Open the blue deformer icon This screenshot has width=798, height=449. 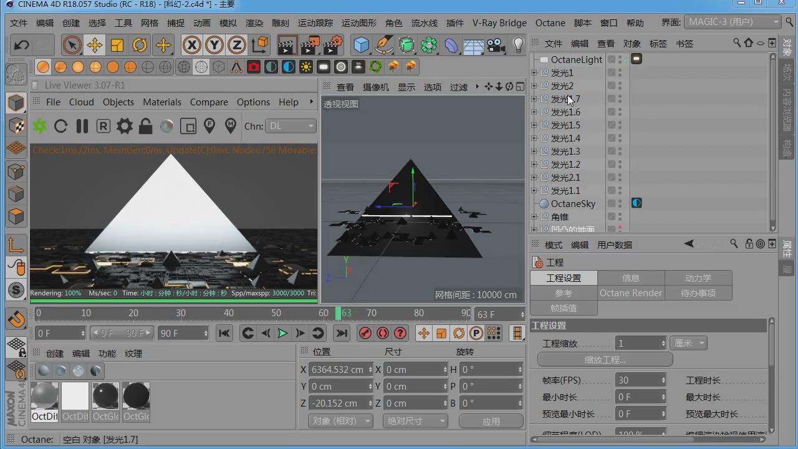(451, 45)
